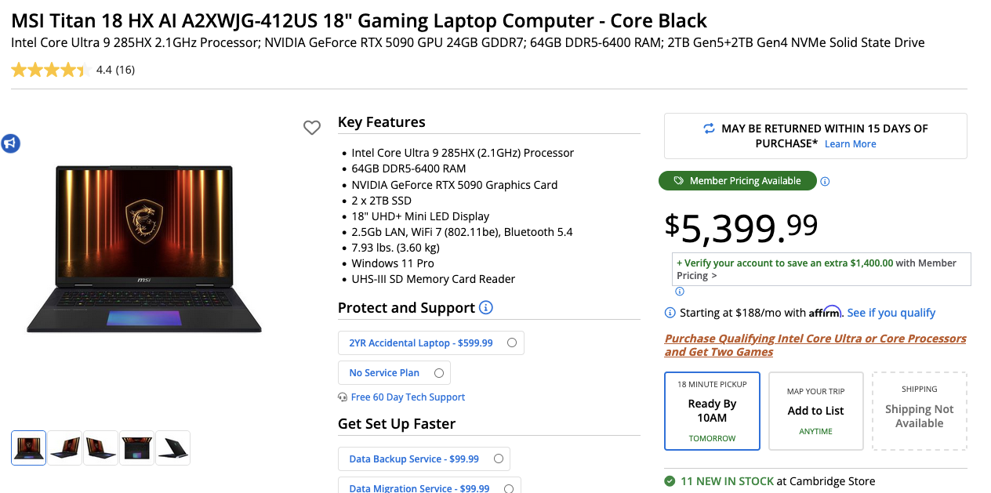991x493 pixels.
Task: Open Free 60 Day Tech Support link
Action: pos(408,397)
